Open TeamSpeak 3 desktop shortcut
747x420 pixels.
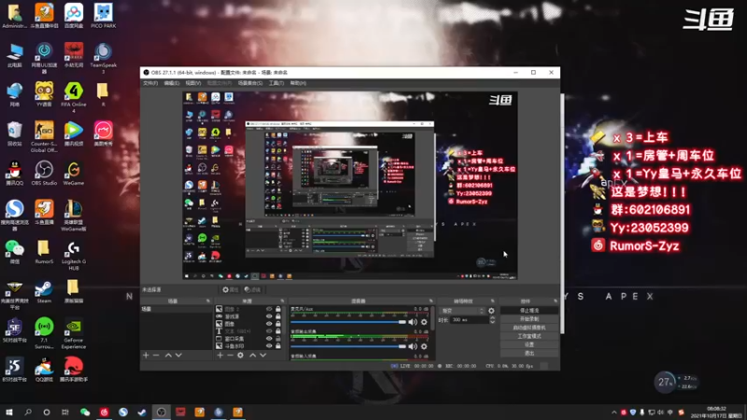pos(103,58)
